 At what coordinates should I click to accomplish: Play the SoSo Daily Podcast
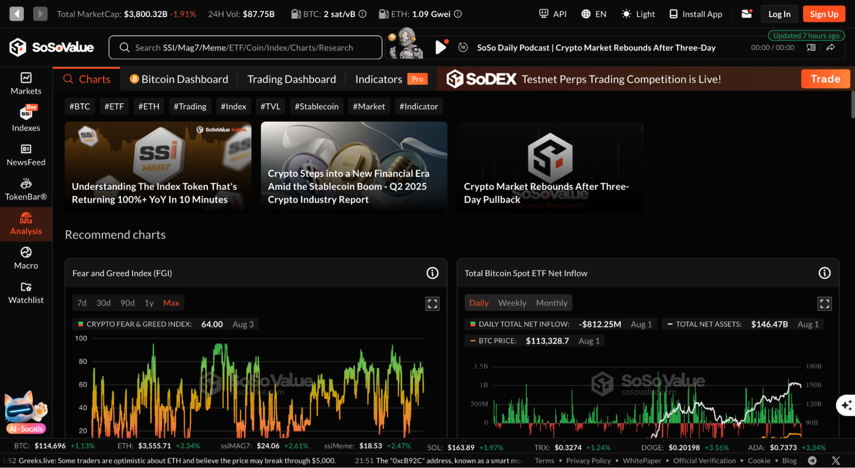tap(441, 48)
